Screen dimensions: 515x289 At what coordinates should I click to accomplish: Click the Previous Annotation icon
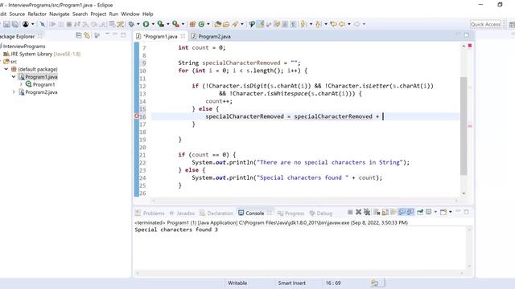point(319,24)
